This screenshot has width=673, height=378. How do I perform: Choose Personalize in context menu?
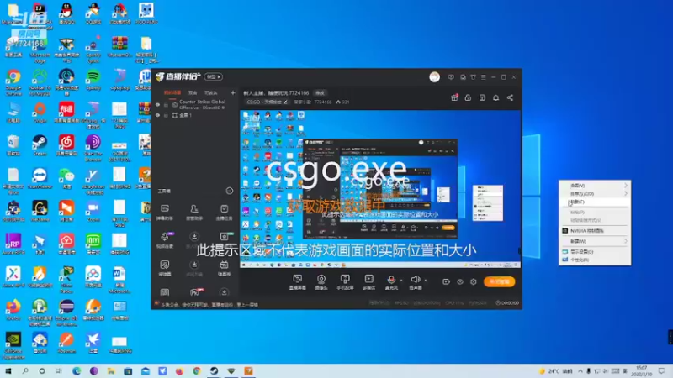click(595, 260)
